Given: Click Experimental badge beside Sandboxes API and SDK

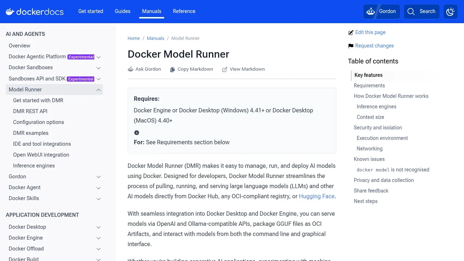Looking at the screenshot, I should point(80,79).
